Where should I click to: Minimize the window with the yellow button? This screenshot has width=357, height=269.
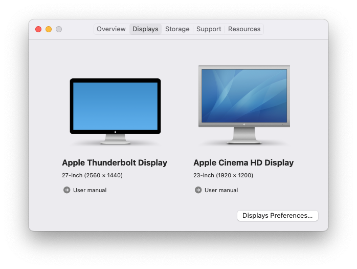click(49, 29)
